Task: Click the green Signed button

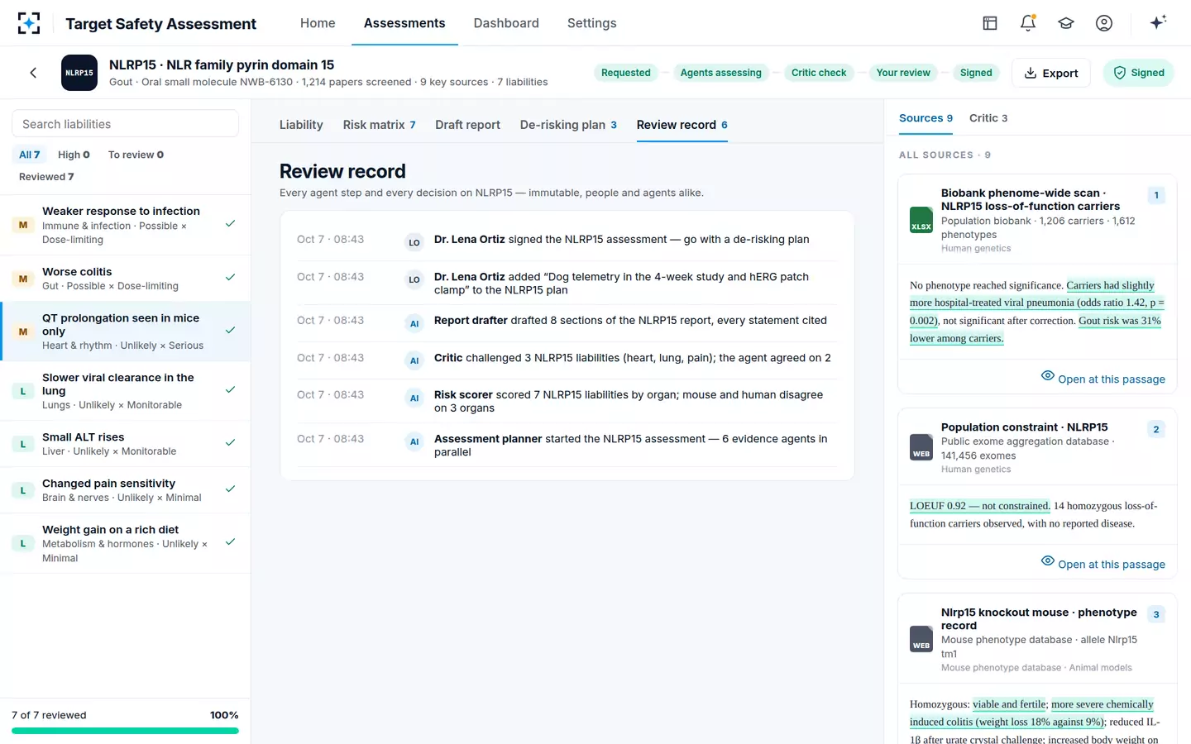Action: coord(1138,73)
